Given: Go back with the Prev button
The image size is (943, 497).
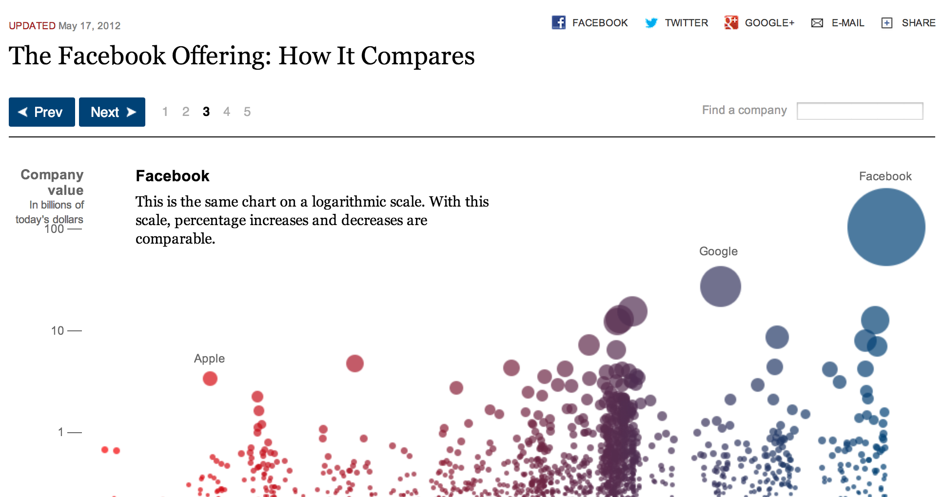Looking at the screenshot, I should pos(42,112).
